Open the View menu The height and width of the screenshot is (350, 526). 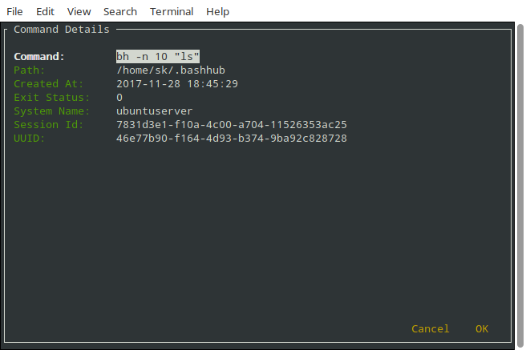[x=79, y=11]
